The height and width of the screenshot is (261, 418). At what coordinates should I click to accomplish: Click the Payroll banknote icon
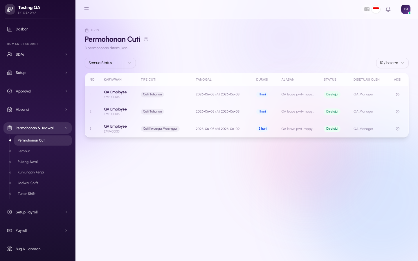[10, 231]
